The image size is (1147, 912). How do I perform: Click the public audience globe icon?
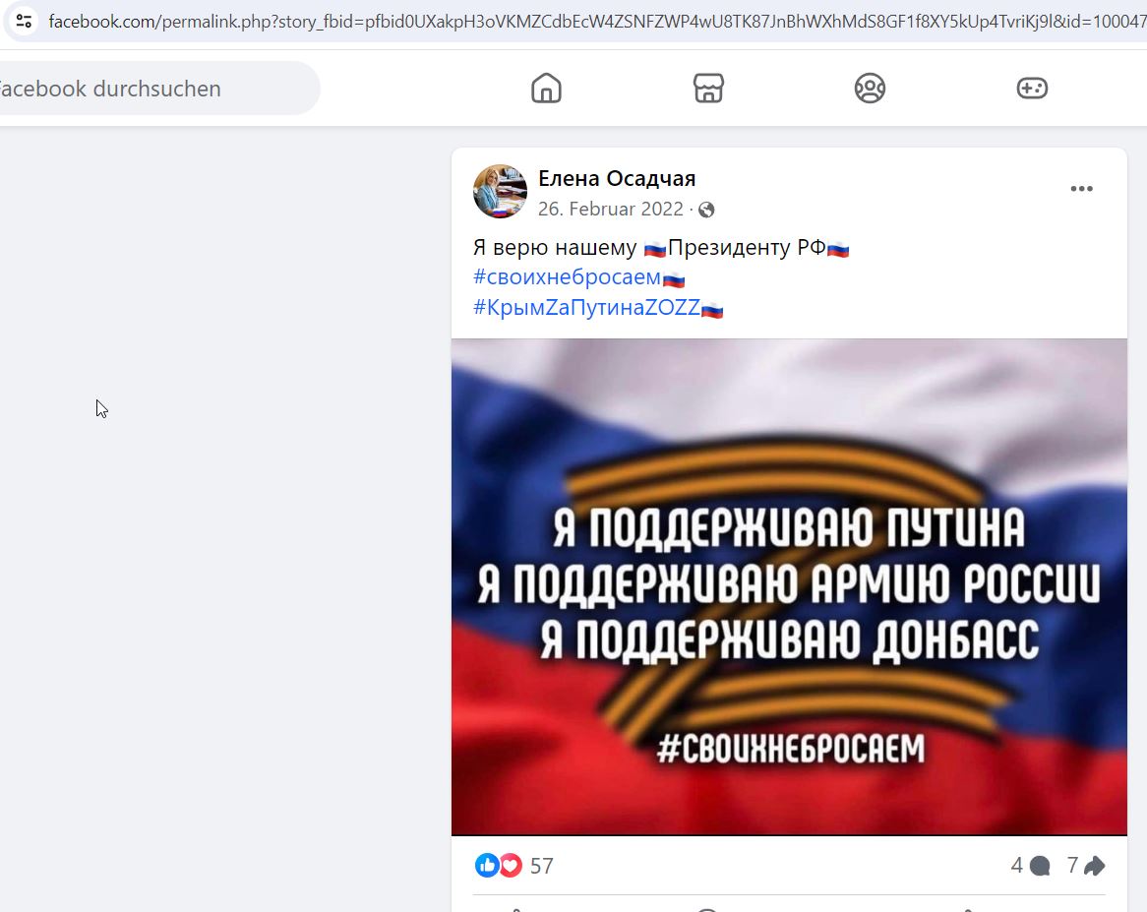coord(706,210)
